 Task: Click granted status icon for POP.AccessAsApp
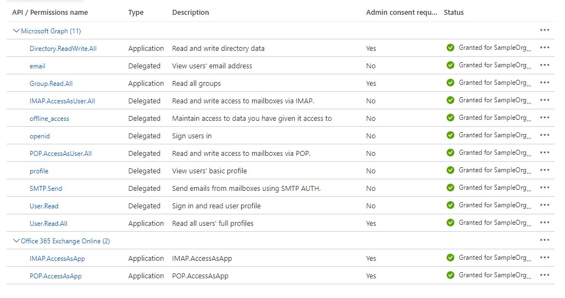click(450, 275)
